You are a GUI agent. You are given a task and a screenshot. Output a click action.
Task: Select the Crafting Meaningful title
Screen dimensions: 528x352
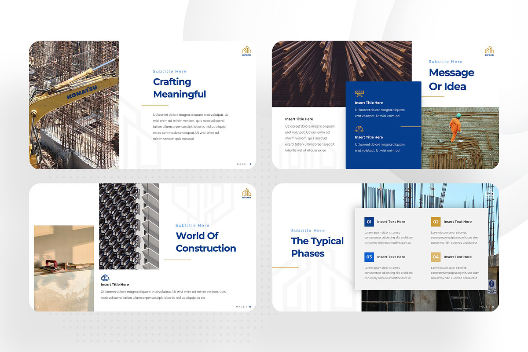pos(180,88)
